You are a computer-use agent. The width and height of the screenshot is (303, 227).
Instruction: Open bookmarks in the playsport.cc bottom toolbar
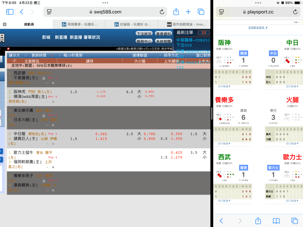tap(276, 221)
